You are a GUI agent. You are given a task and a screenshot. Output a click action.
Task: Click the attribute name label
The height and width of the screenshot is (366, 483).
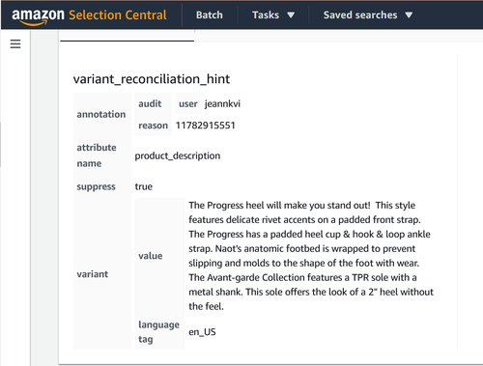pyautogui.click(x=97, y=155)
